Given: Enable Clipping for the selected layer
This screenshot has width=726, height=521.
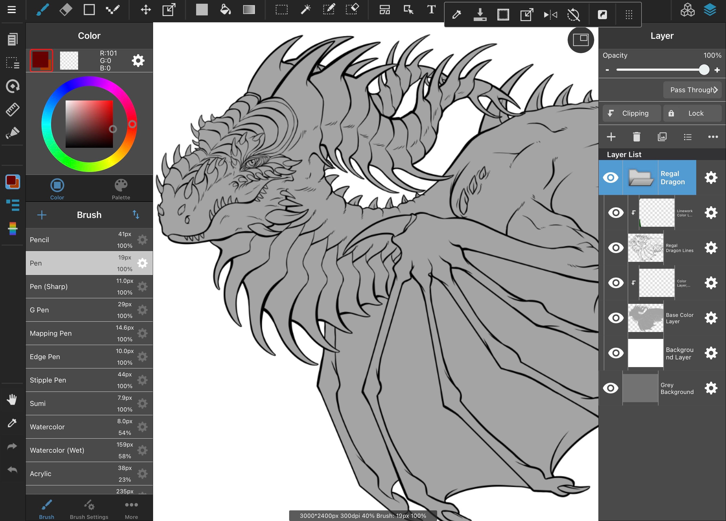Looking at the screenshot, I should [x=631, y=113].
